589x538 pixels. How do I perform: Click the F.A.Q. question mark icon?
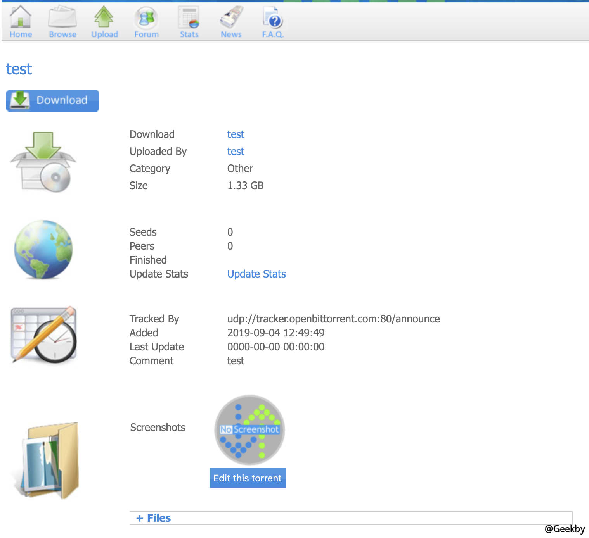click(273, 18)
